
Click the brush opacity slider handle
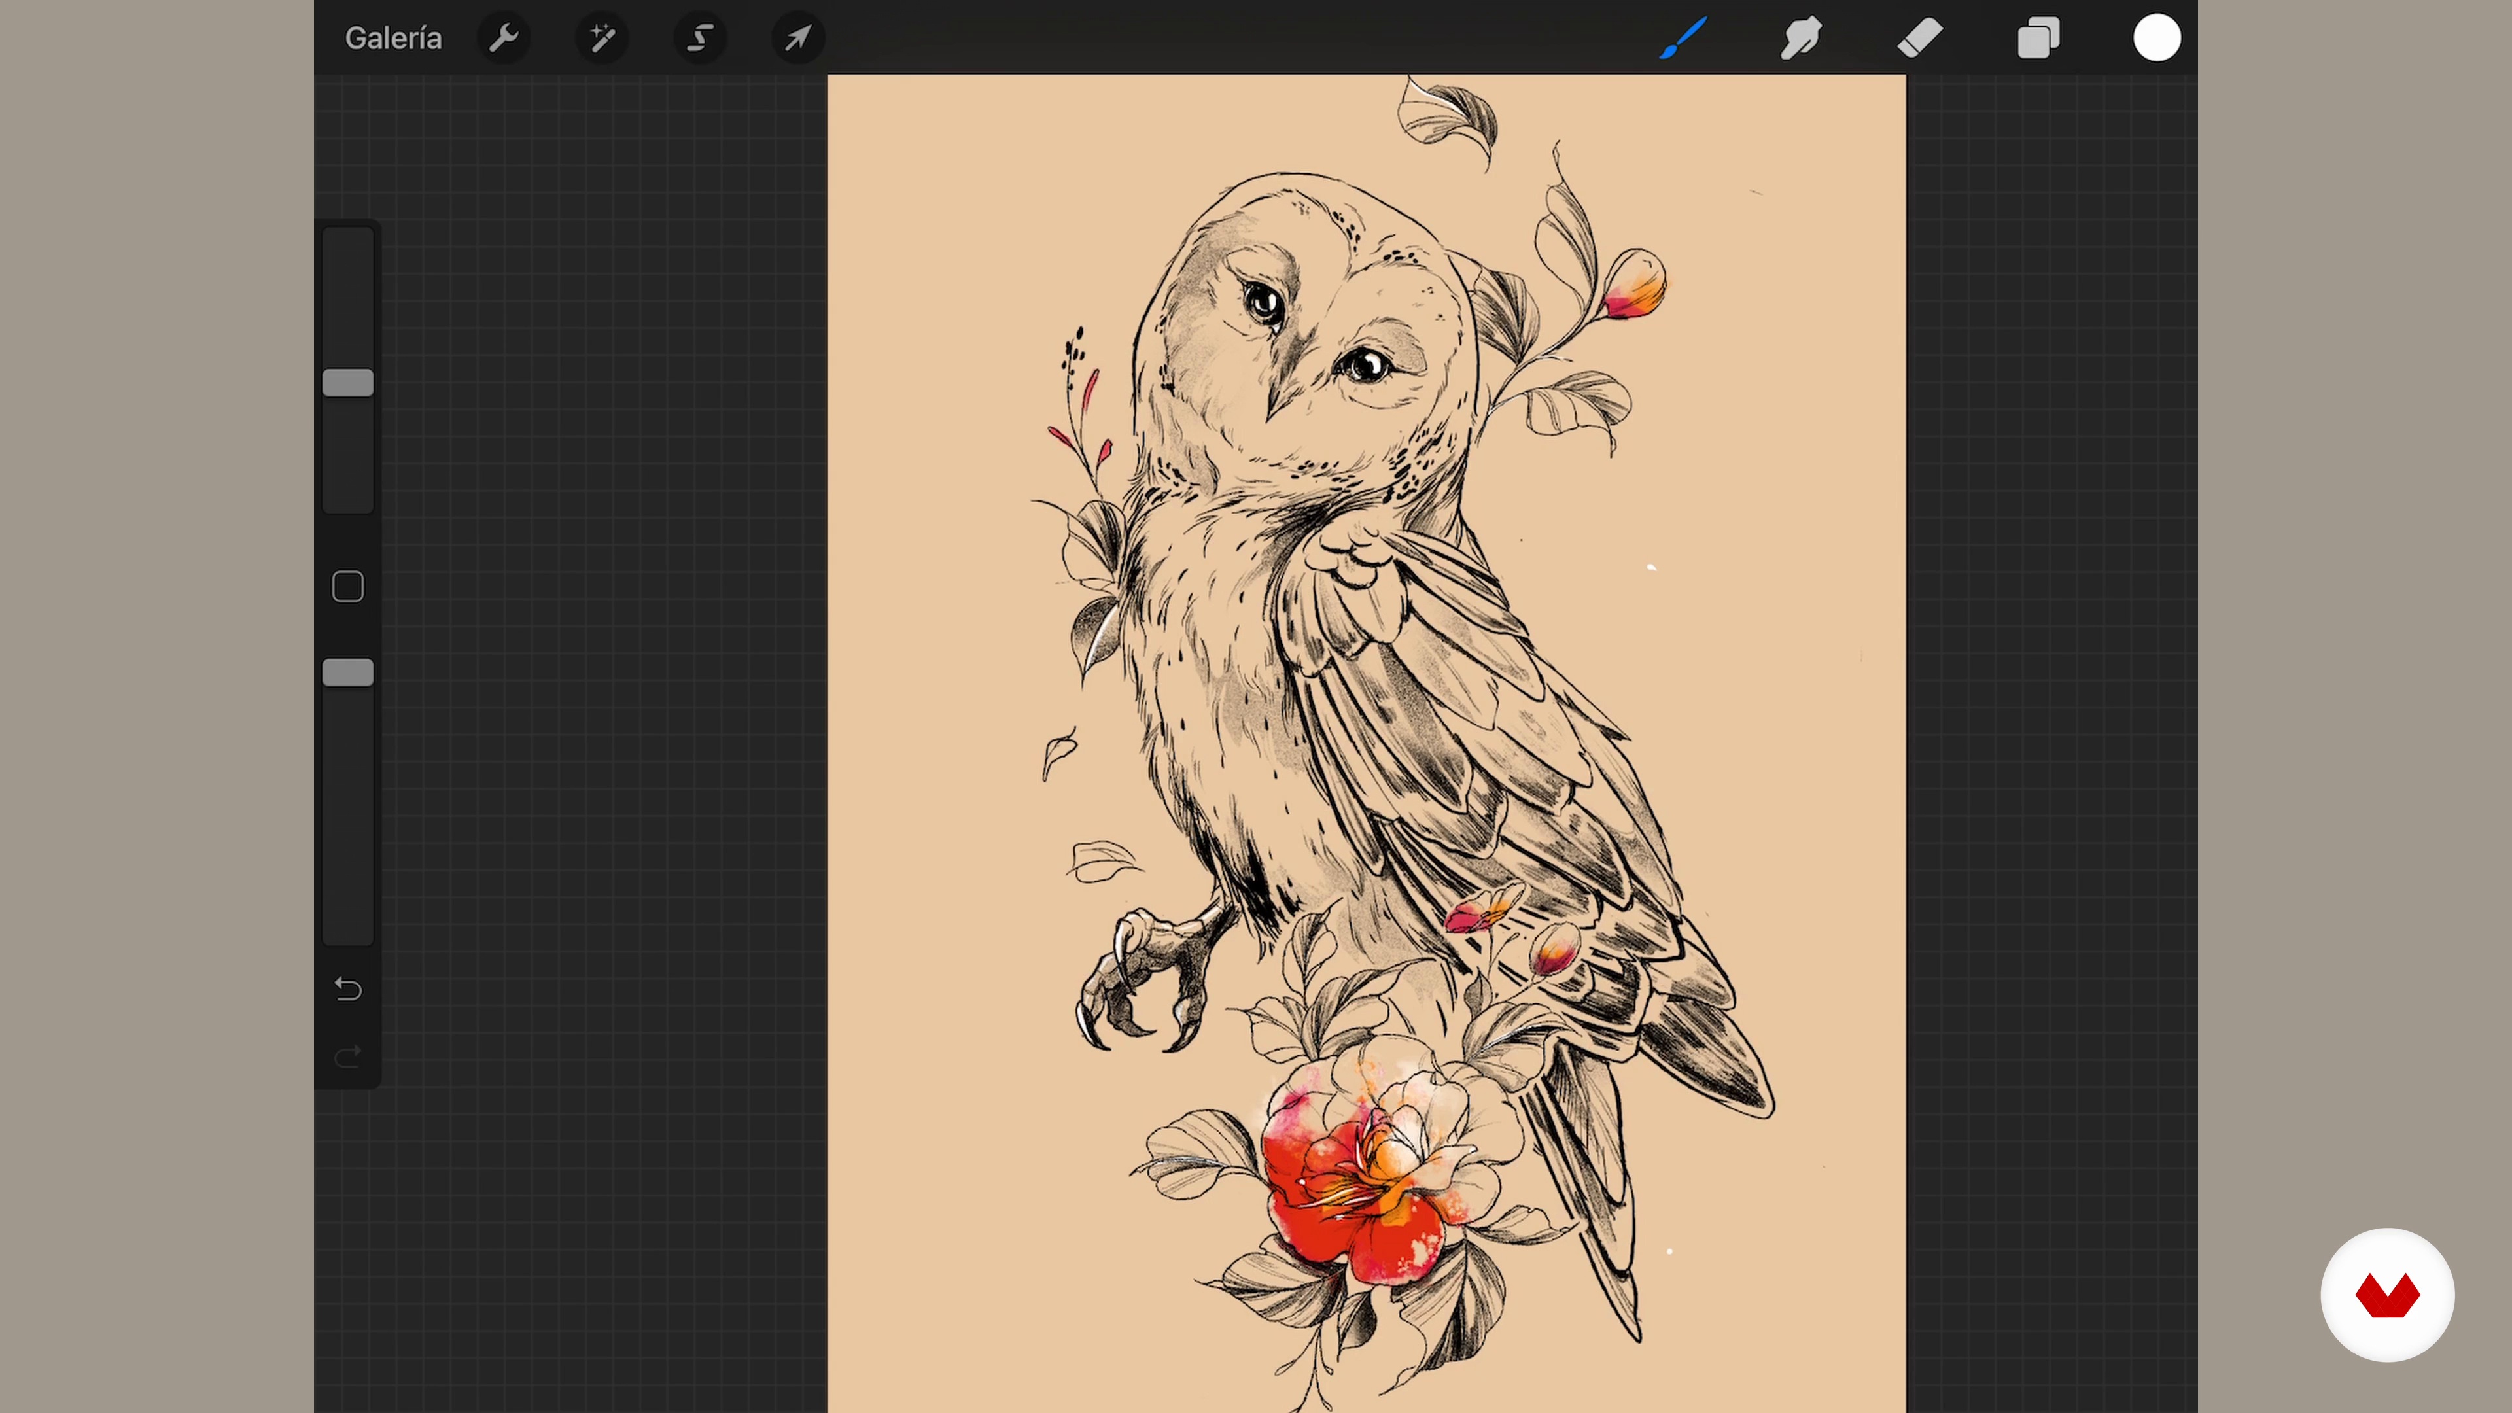[348, 673]
